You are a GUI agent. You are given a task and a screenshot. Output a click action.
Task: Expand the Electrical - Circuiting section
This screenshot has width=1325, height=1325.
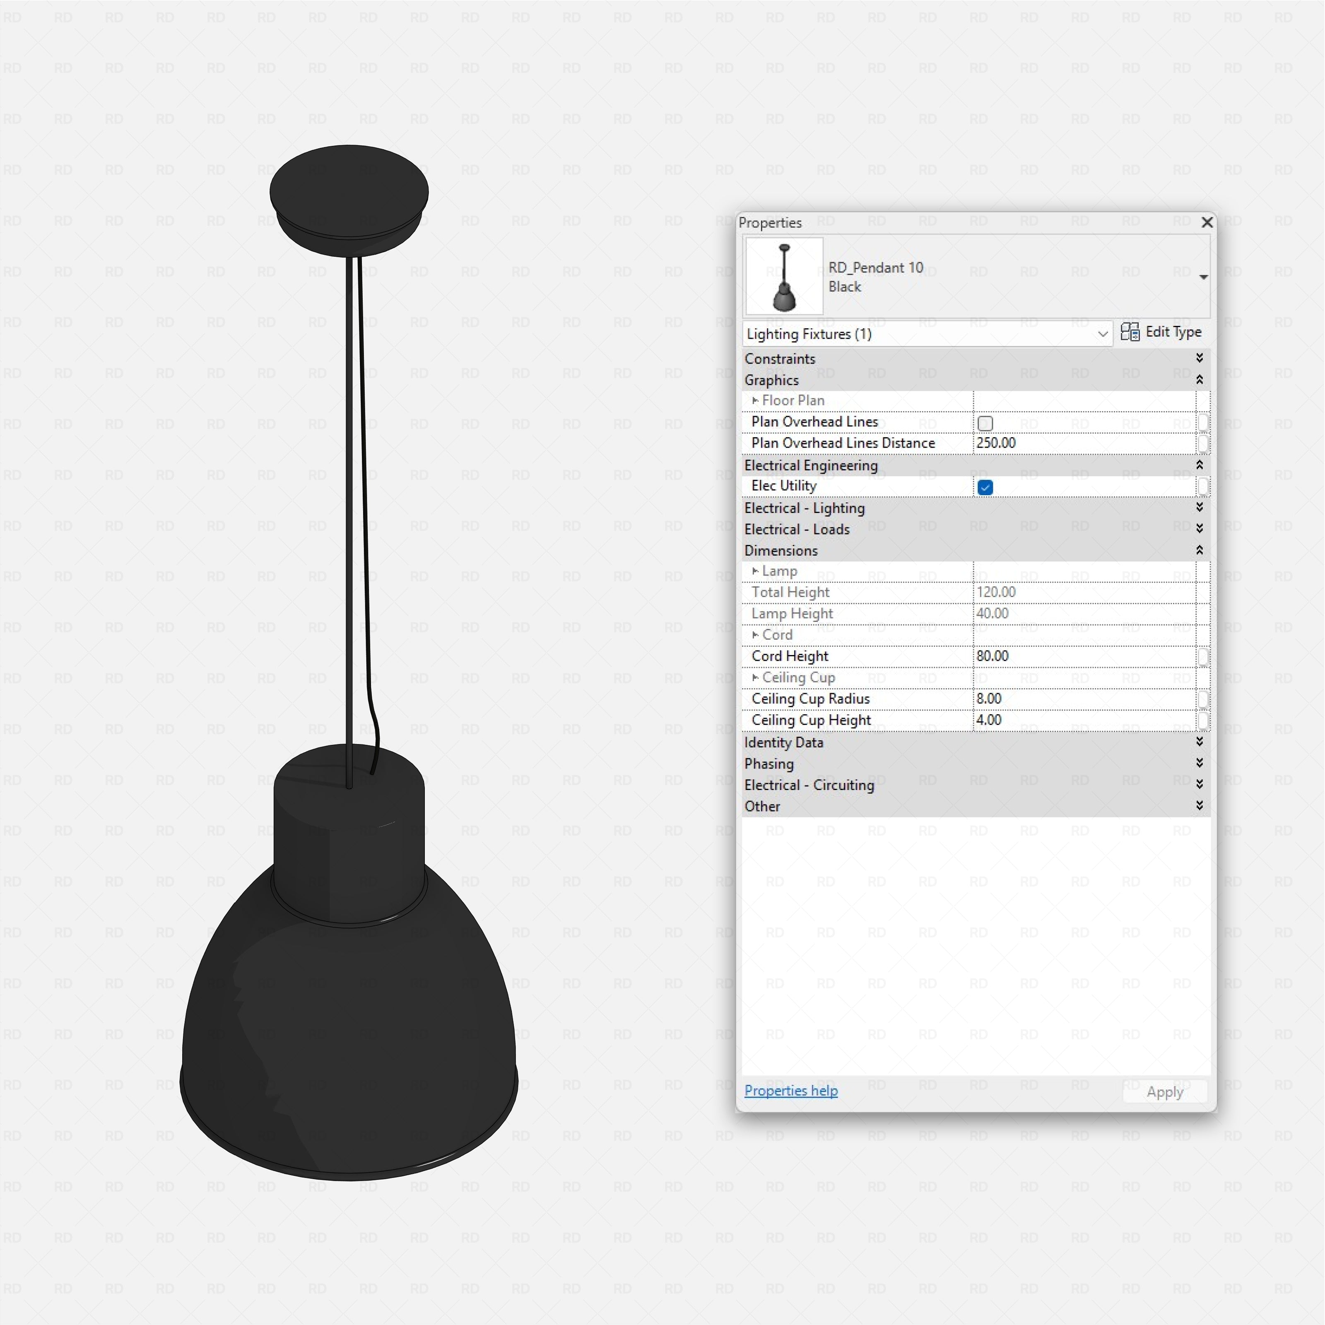click(x=1200, y=785)
